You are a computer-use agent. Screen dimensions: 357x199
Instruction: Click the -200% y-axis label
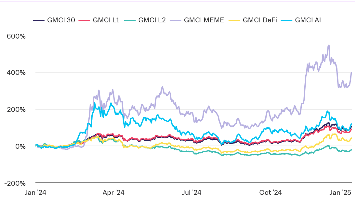click(x=15, y=183)
